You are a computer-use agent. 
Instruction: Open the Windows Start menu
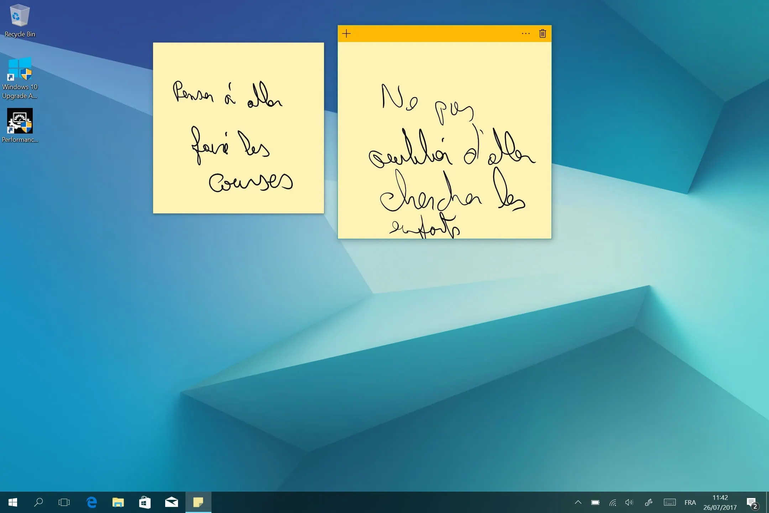click(13, 502)
